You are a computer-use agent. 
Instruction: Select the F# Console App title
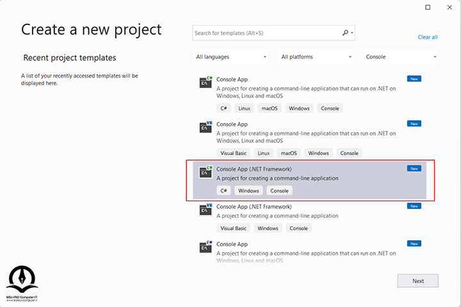[232, 244]
